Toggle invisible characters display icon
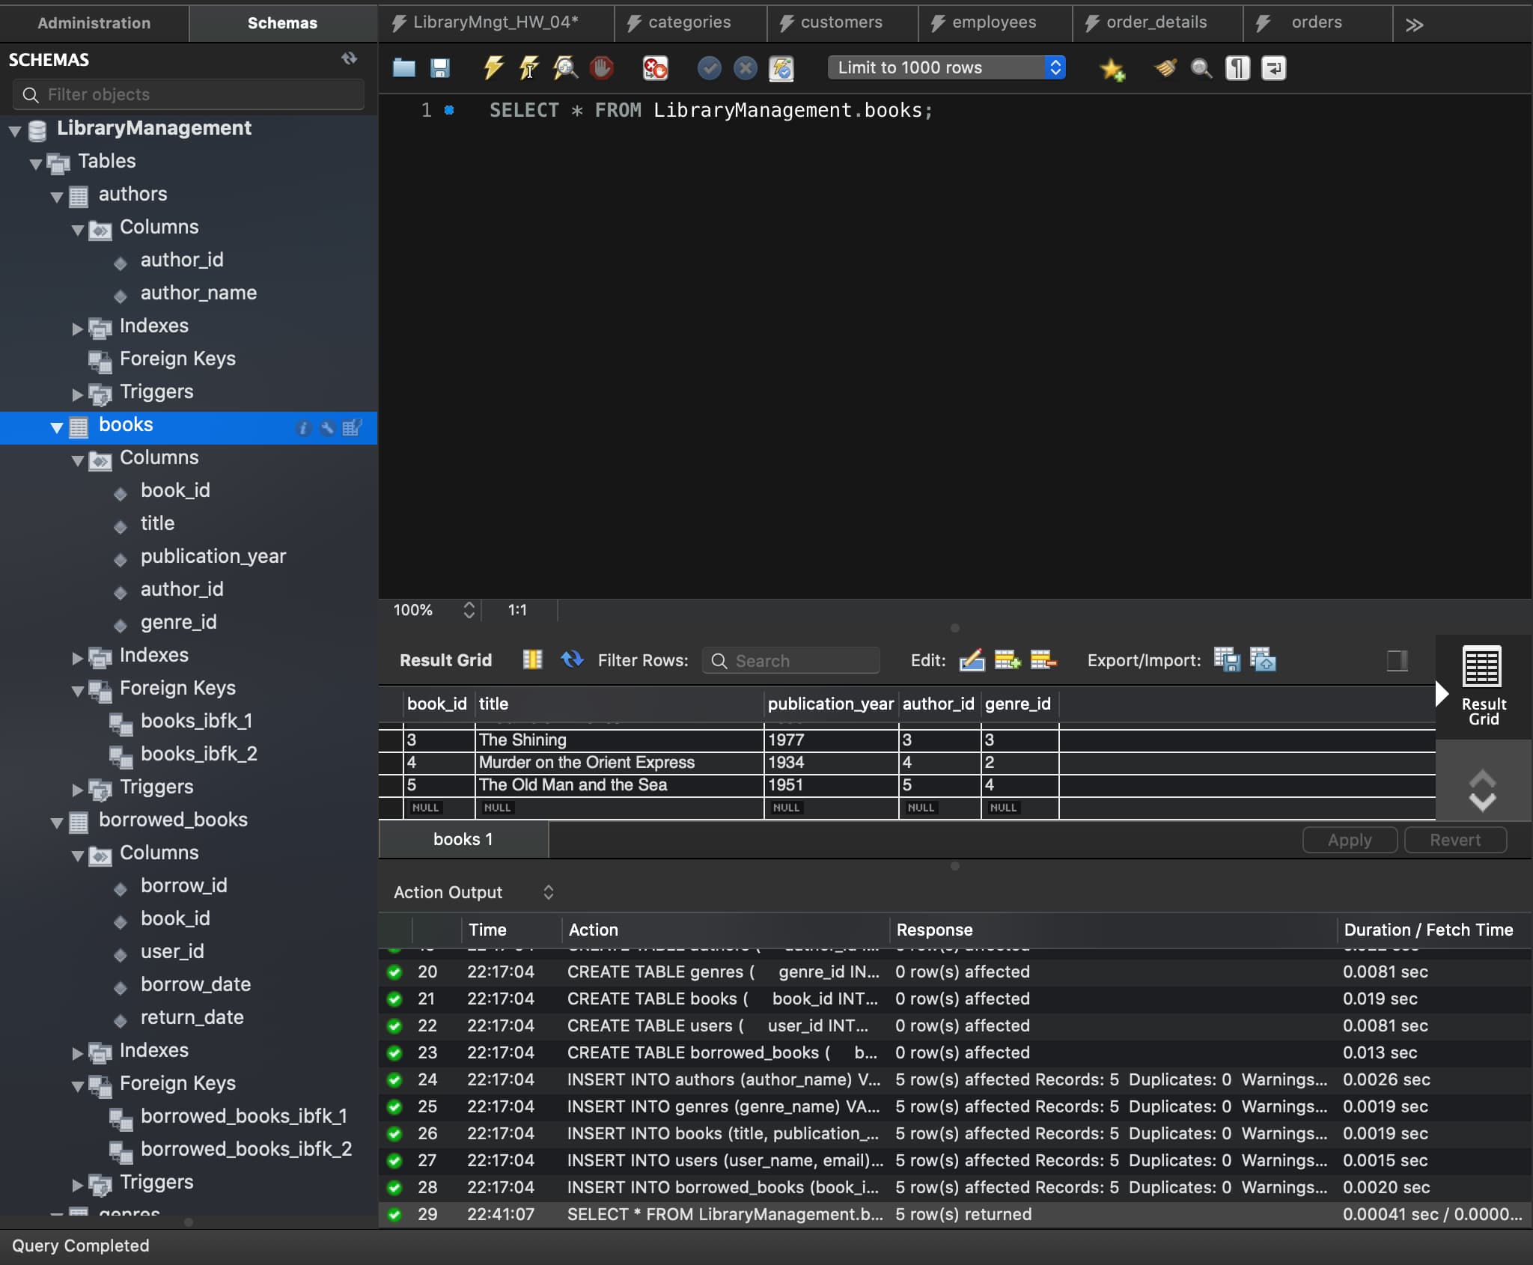1533x1265 pixels. (1237, 68)
